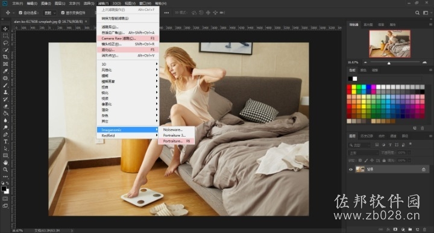This screenshot has height=233, width=434.
Task: Choose Noiseware in Imagenomic submenu
Action: [177, 129]
